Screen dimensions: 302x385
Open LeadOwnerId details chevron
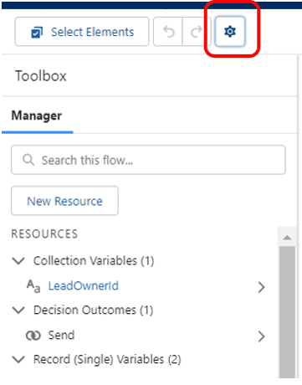[261, 287]
